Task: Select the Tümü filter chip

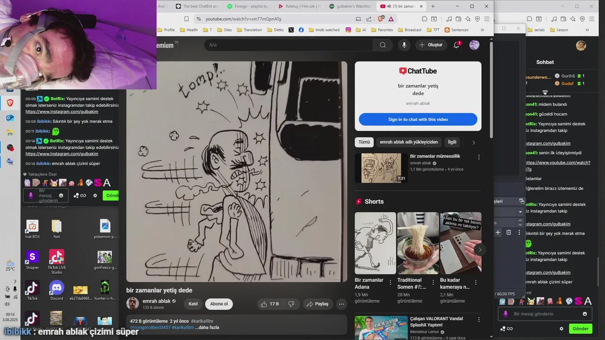Action: (x=364, y=142)
